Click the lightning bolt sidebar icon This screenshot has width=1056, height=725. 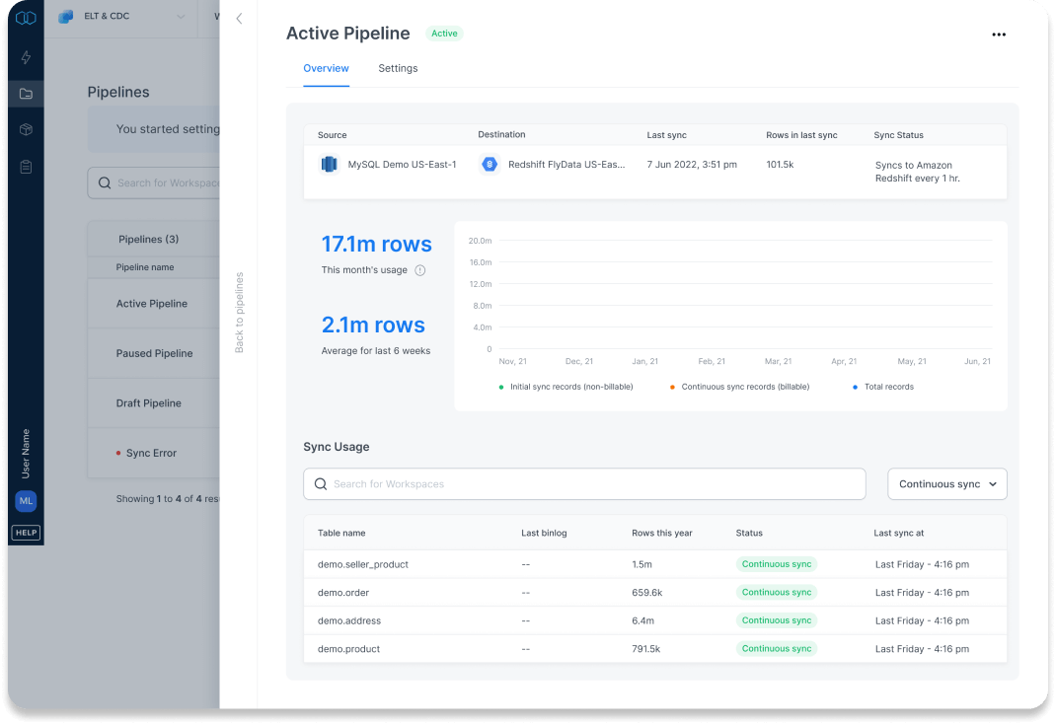pos(26,57)
